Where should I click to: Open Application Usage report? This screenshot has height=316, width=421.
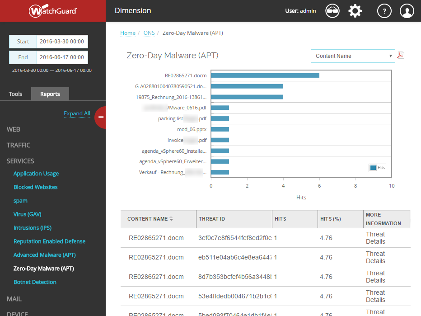coord(36,174)
